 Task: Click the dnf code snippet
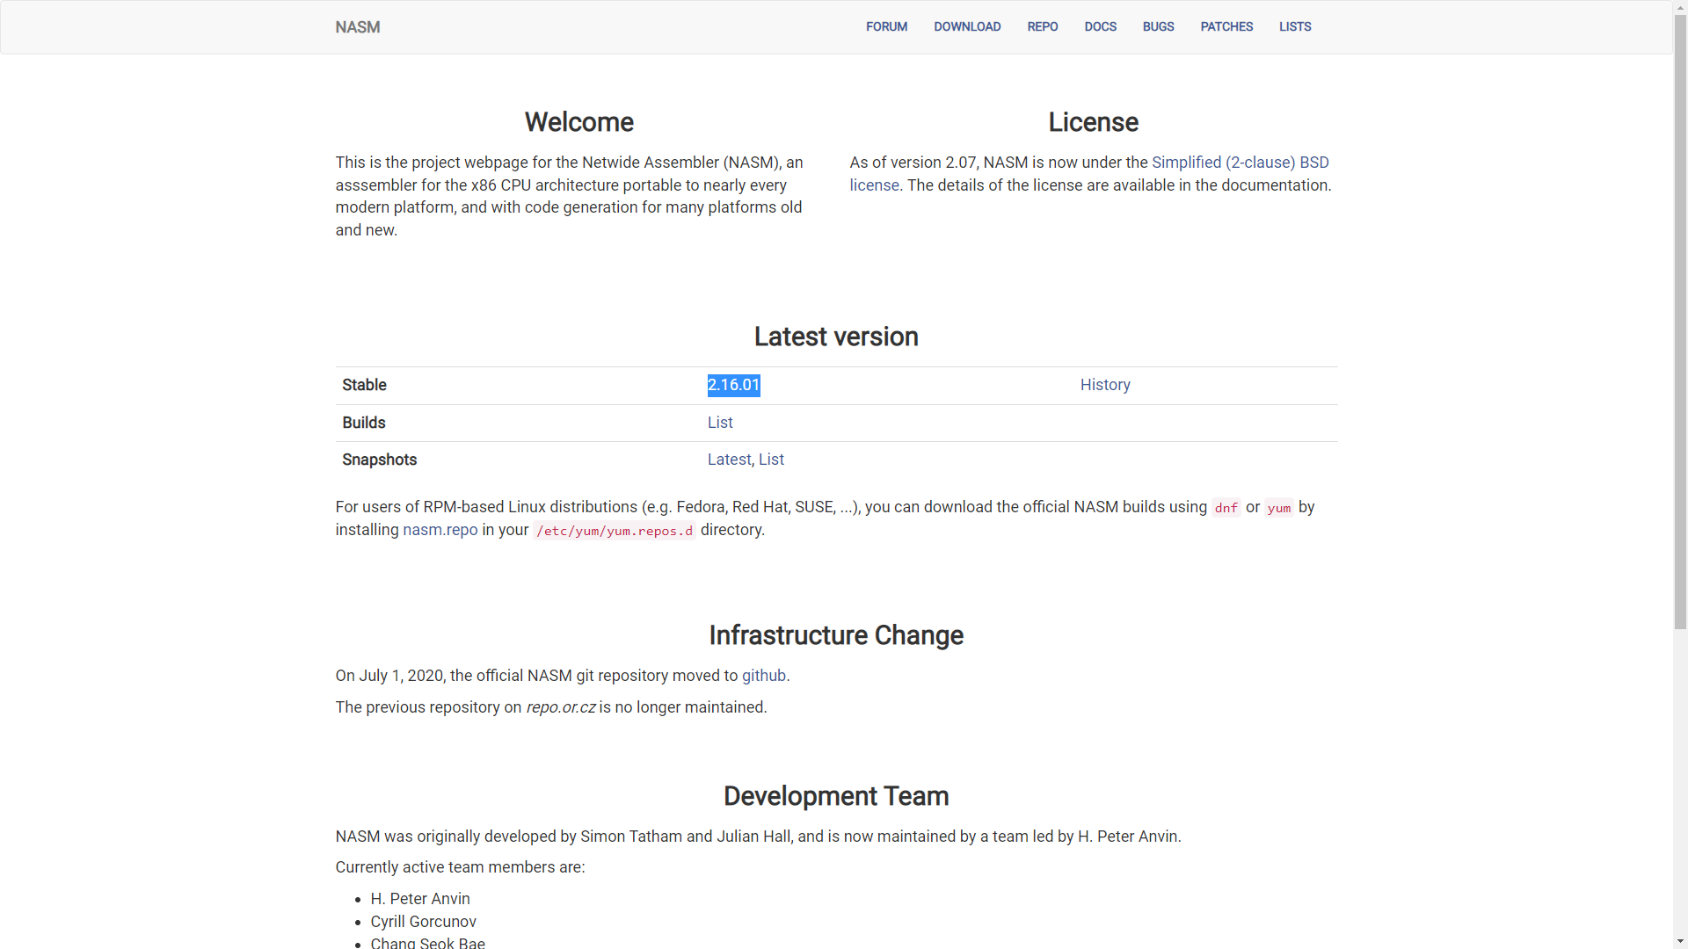click(x=1226, y=508)
